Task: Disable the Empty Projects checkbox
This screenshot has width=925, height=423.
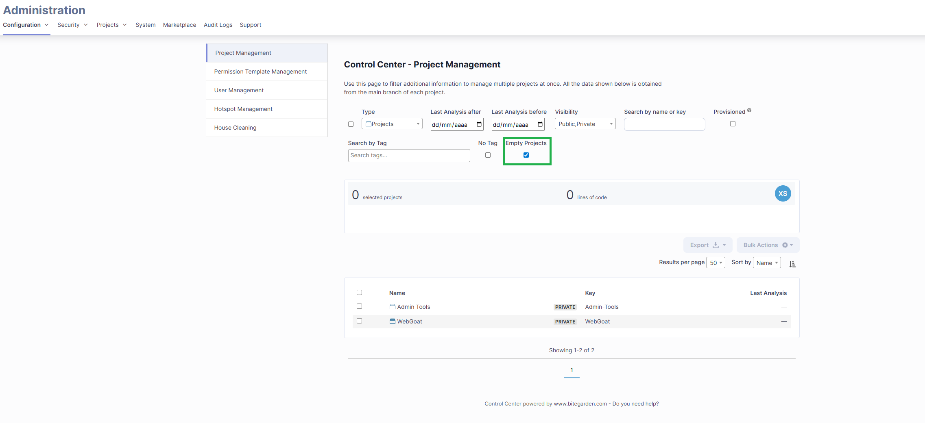Action: pos(526,155)
